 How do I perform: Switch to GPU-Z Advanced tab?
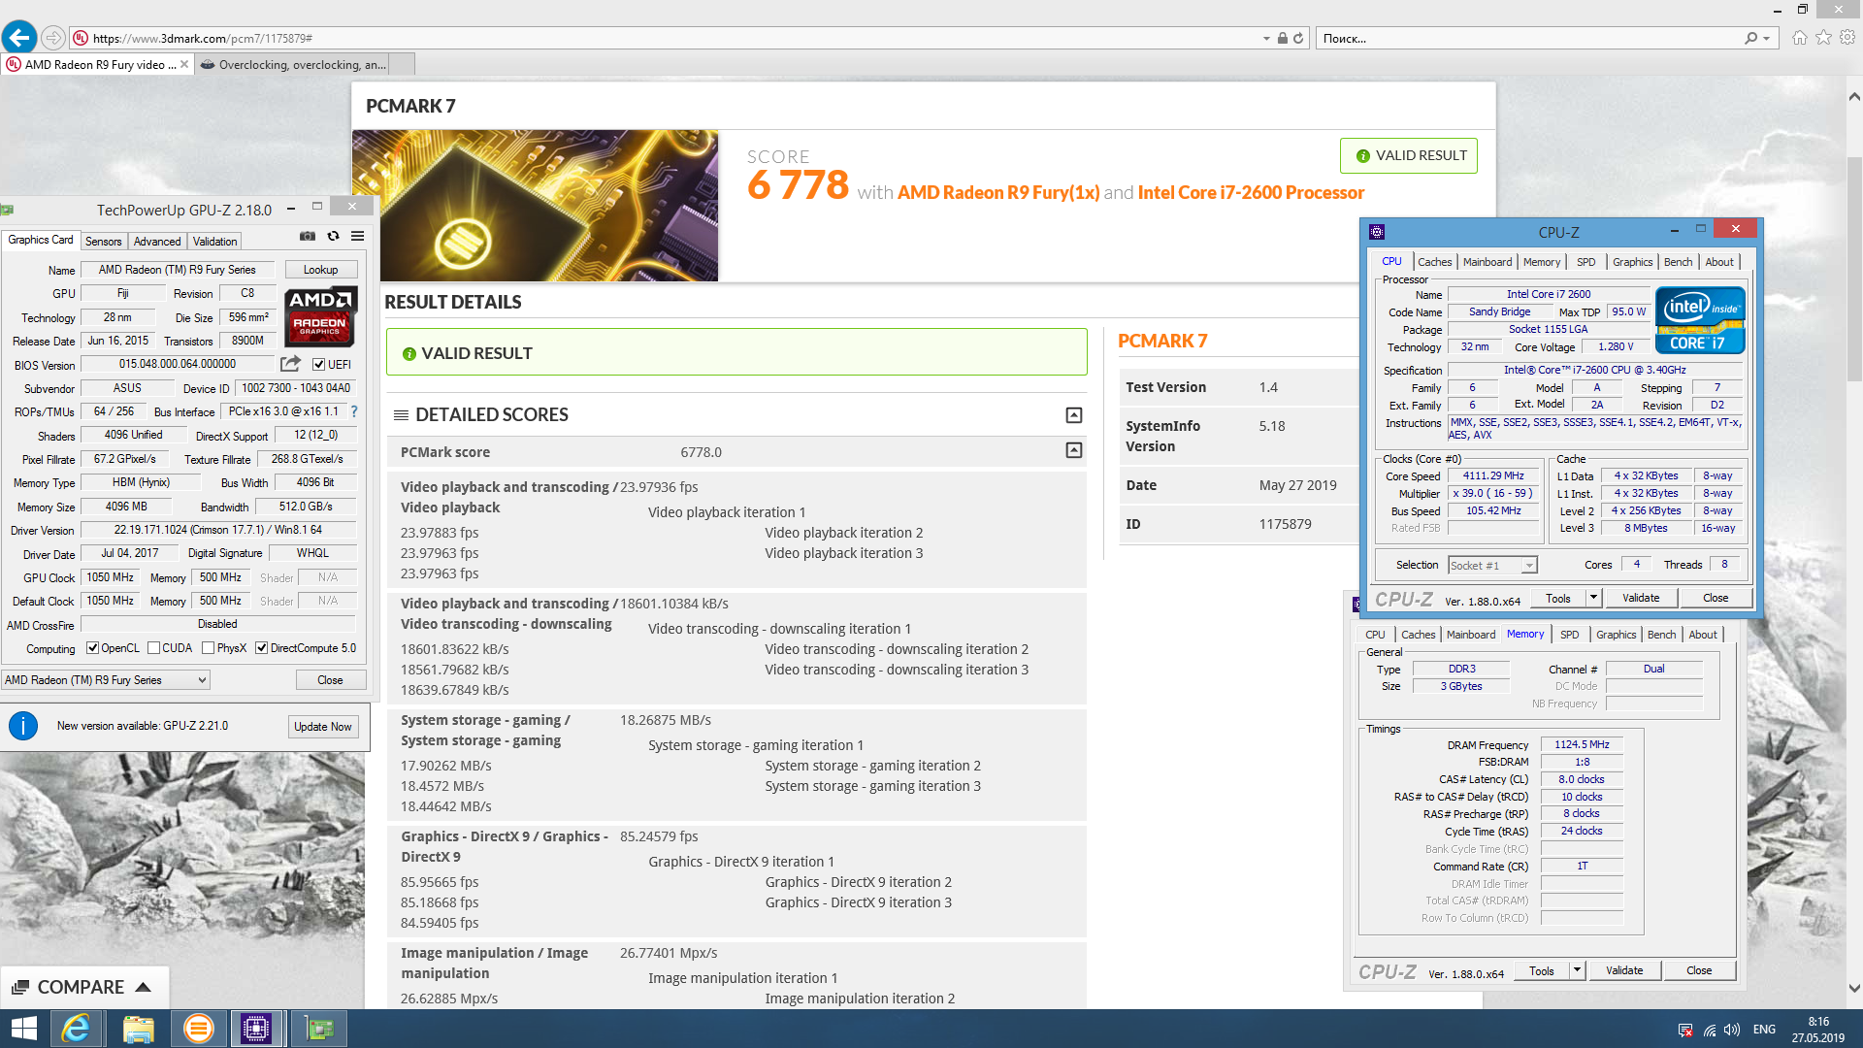coord(157,242)
